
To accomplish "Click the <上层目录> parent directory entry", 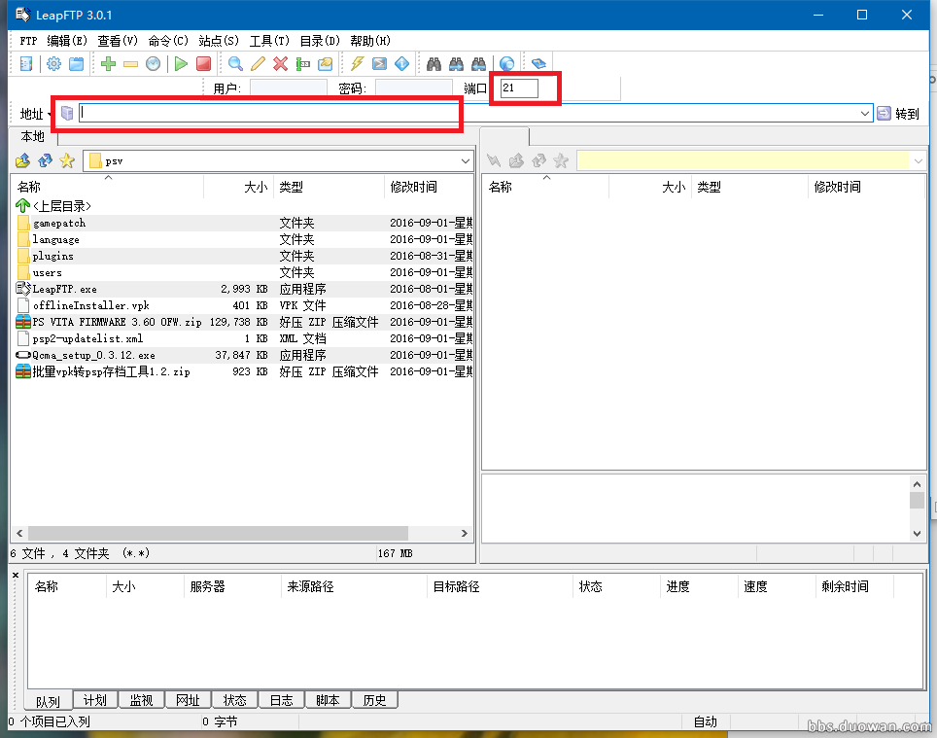I will coord(61,206).
